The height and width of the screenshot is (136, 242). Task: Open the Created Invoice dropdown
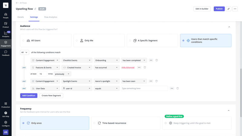pos(77,68)
